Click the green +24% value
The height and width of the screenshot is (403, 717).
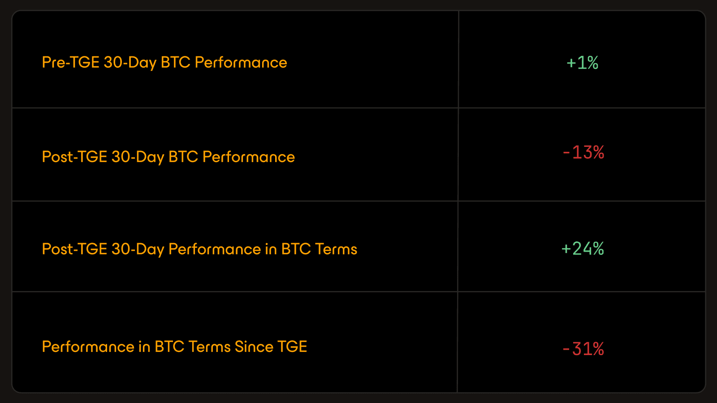[583, 249]
